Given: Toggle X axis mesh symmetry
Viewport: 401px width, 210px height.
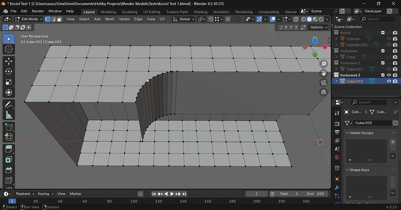Looking at the screenshot, I should (286, 27).
